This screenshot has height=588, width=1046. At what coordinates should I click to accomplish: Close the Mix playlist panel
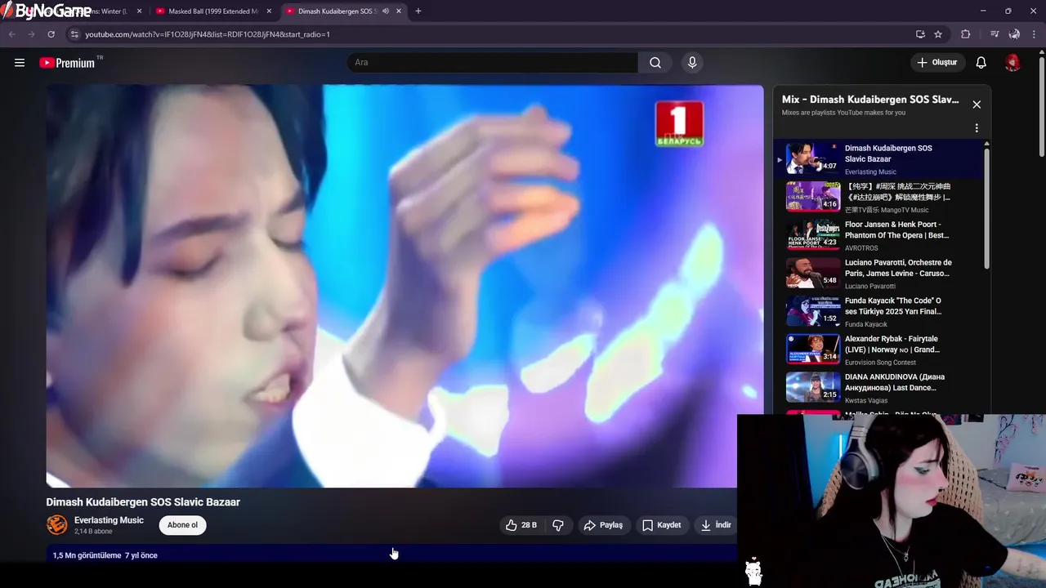(x=977, y=105)
